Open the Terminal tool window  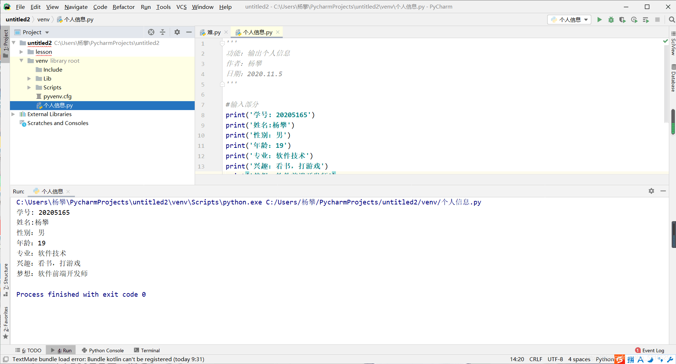[147, 350]
